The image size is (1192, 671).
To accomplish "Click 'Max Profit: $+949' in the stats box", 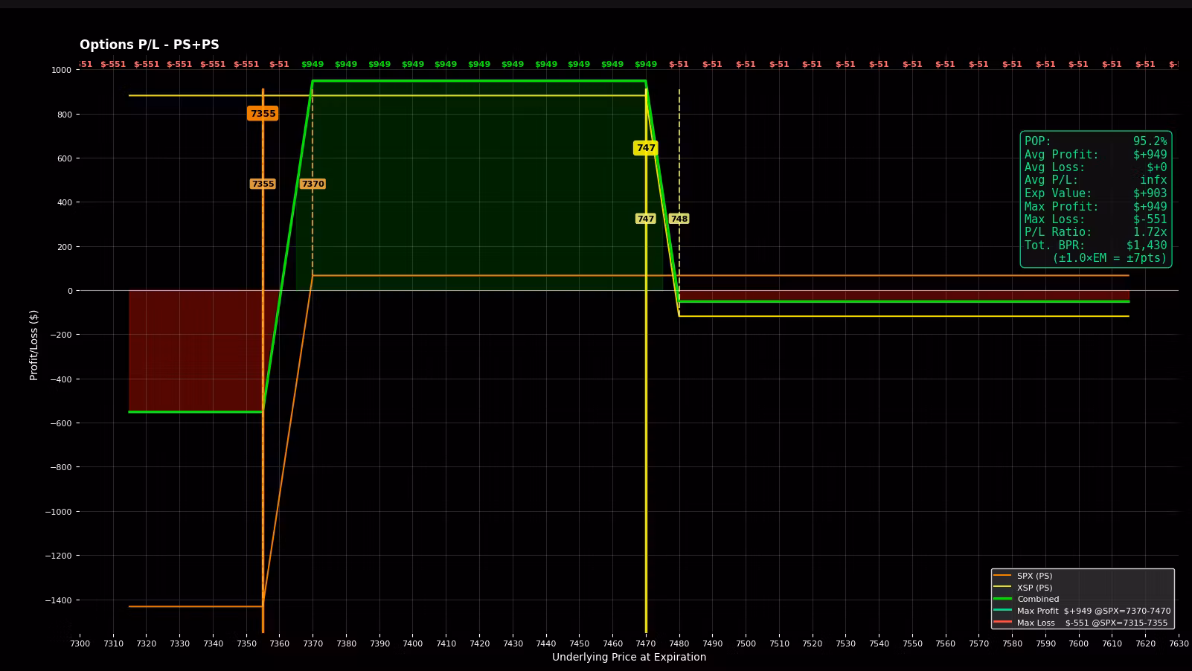I will 1095,207.
